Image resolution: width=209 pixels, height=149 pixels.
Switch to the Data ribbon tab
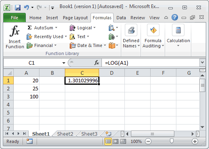click(121, 18)
